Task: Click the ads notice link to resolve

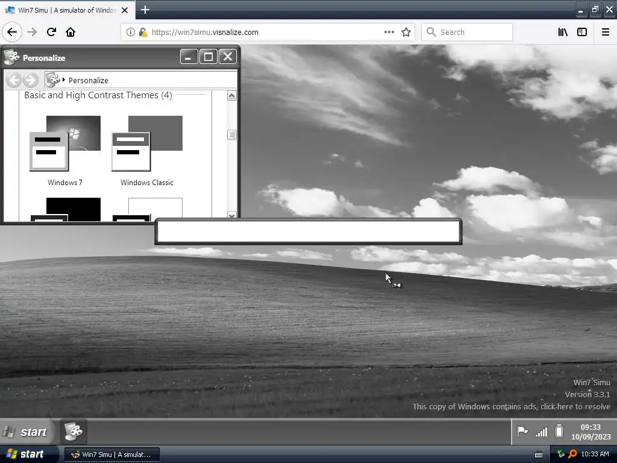Action: pos(511,406)
